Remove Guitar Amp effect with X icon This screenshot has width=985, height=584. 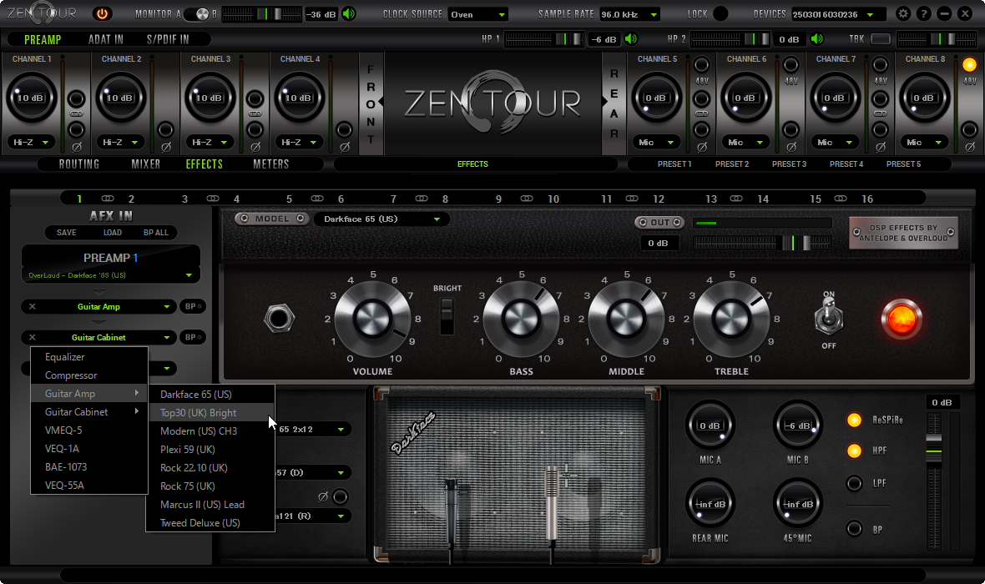32,306
